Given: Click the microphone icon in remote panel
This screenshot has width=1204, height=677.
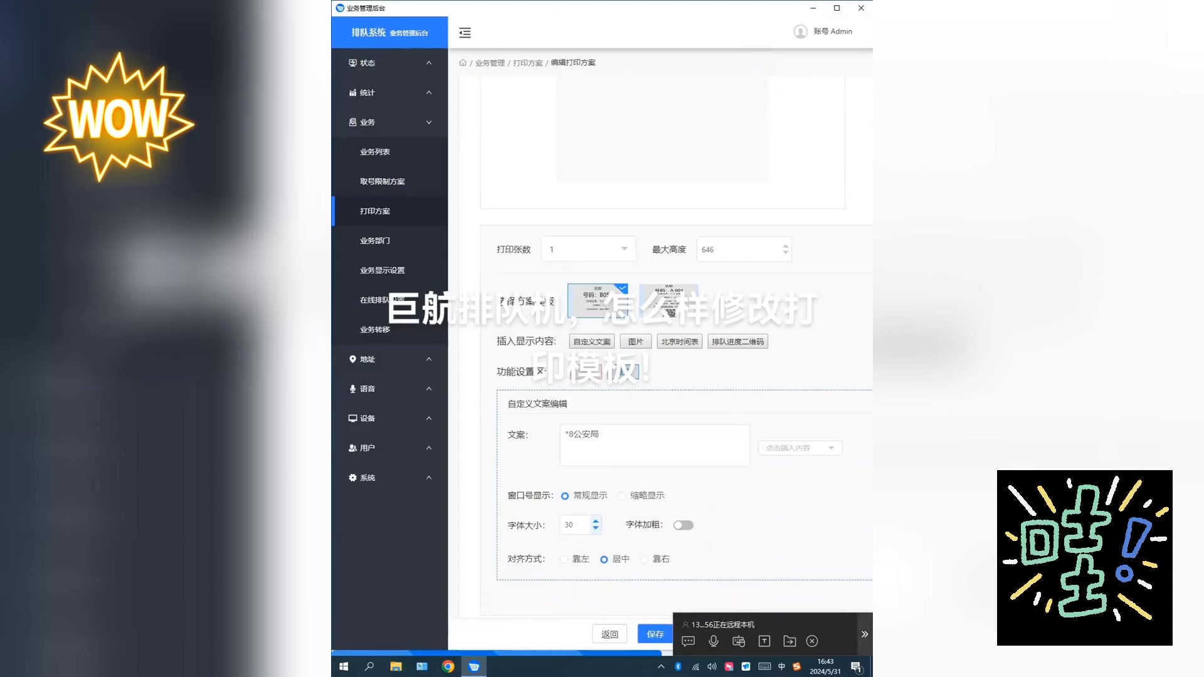Looking at the screenshot, I should [x=714, y=641].
